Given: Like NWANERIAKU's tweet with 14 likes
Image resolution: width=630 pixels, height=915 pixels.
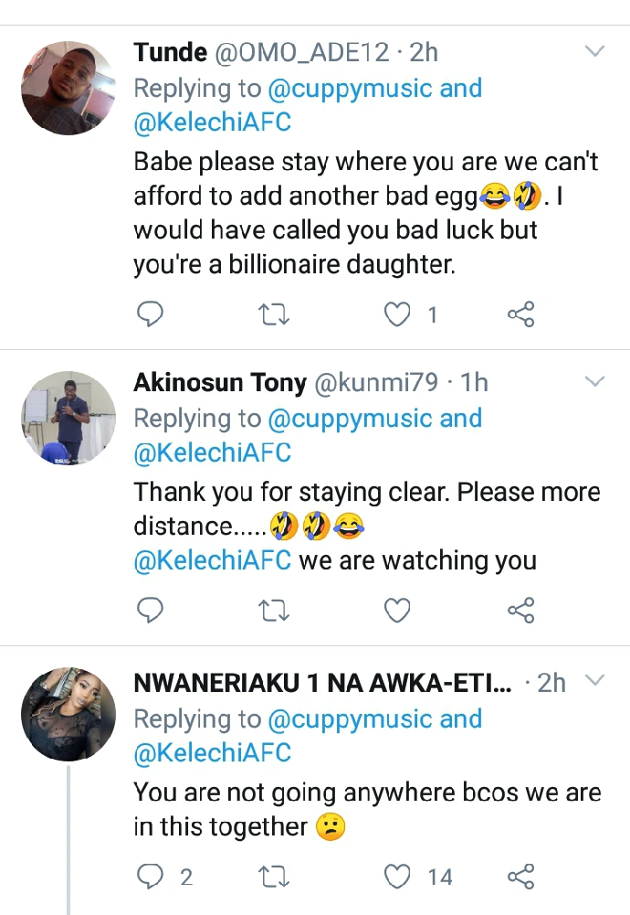Looking at the screenshot, I should pos(397,878).
